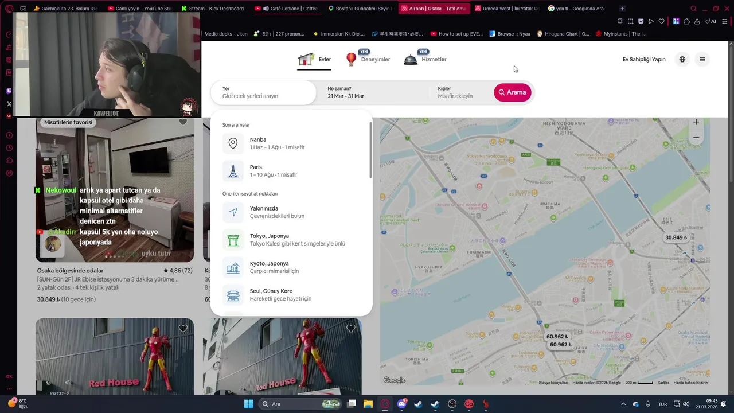
Task: Open Opera menu logo at top-left
Action: [x=9, y=9]
